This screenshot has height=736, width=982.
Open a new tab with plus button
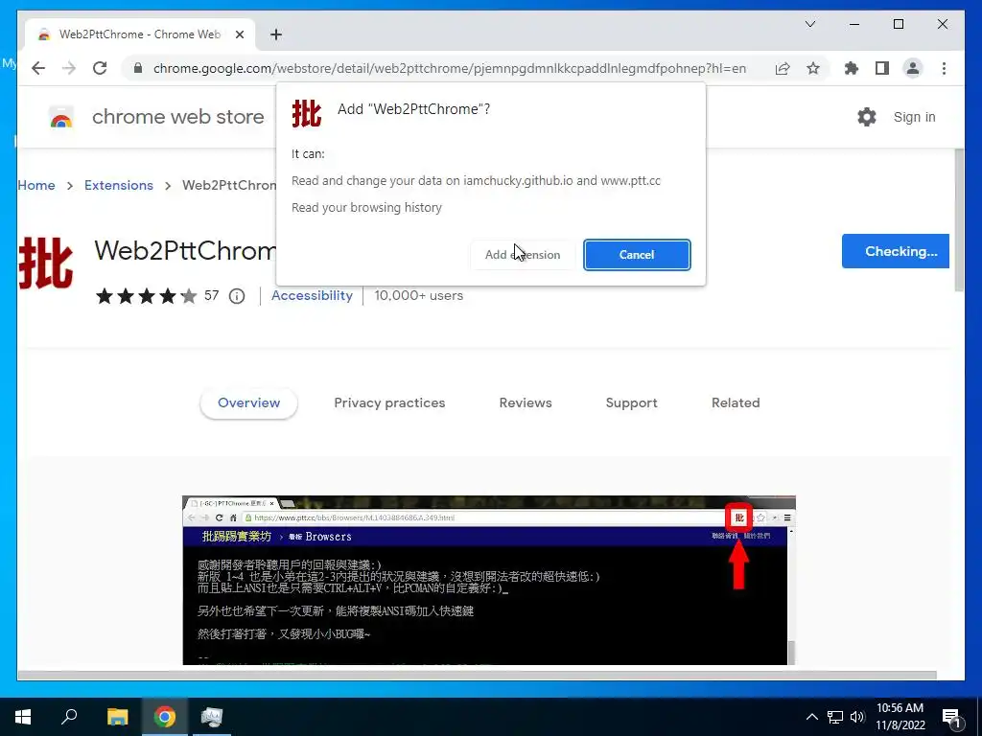(x=276, y=35)
